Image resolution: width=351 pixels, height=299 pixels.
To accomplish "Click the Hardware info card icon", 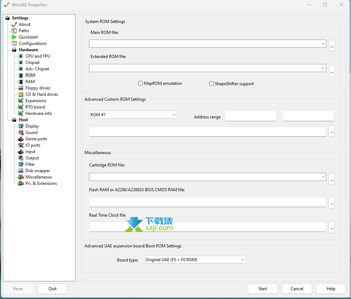I will point(21,113).
